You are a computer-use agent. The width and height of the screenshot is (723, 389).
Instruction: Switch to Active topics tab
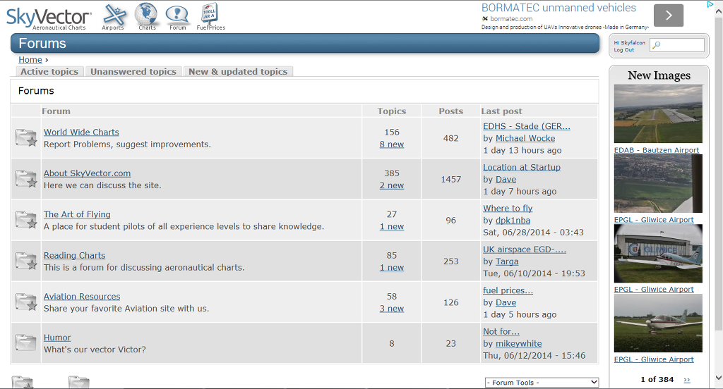[49, 71]
